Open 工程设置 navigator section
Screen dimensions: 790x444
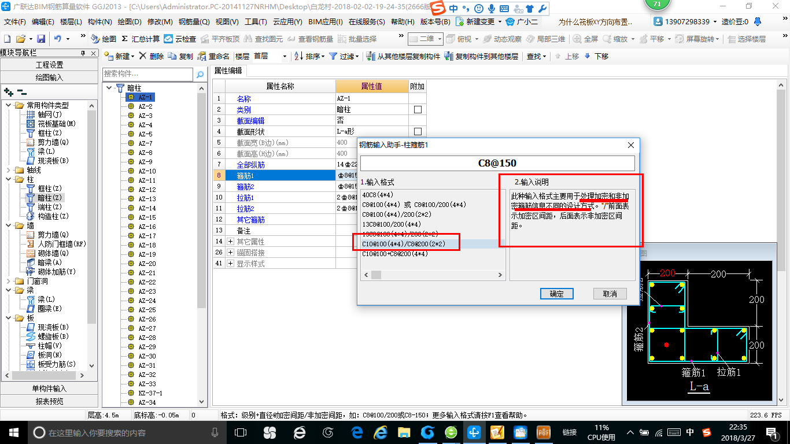pos(49,65)
